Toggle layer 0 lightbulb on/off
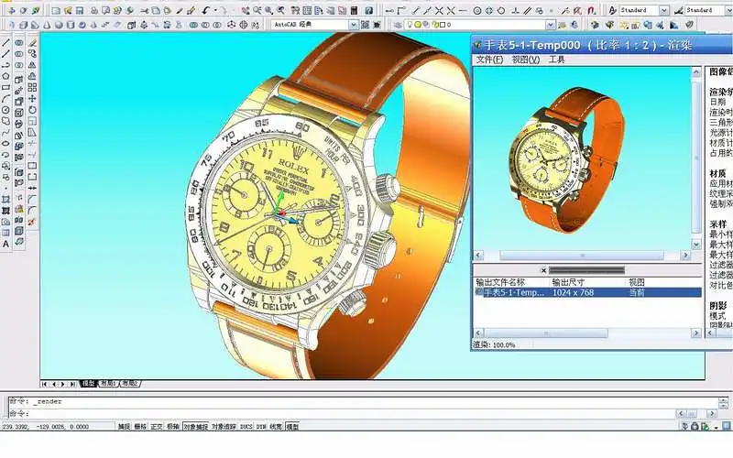This screenshot has height=458, width=733. tap(410, 25)
